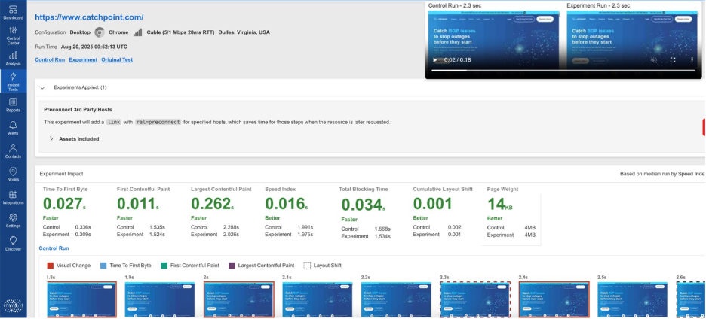Click the Dulles, Virginia, USA location text
This screenshot has width=706, height=319.
244,32
